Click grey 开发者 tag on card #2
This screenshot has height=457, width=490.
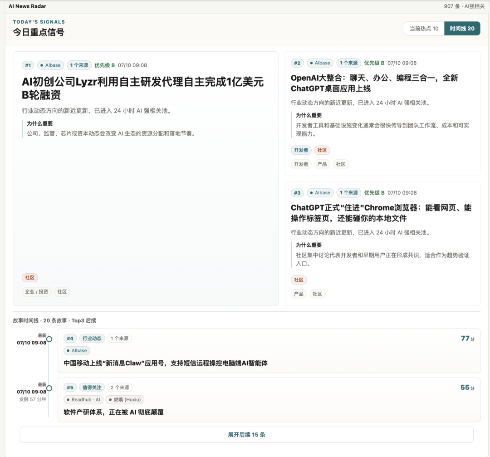301,164
